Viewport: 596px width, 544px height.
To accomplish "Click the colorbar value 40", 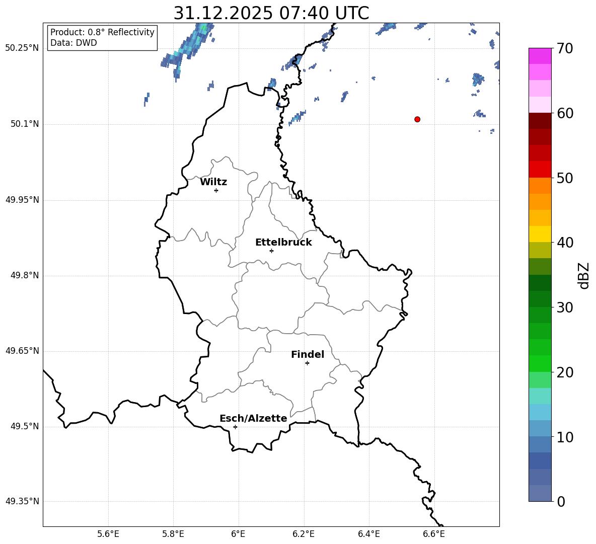I will tap(565, 243).
